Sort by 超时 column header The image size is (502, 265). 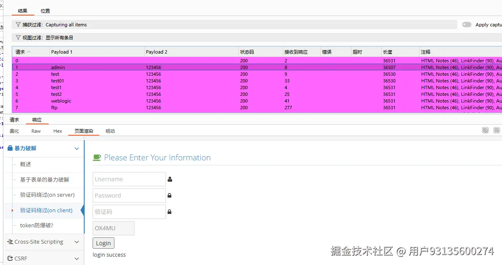pos(366,52)
